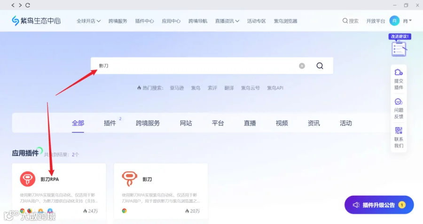Open the 改进建议 clipboard icon
Screen dimensions: 423x224
(x=399, y=48)
